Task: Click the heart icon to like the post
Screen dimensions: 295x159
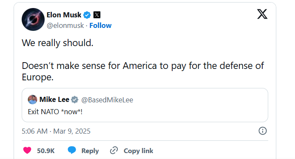Action: 27,151
